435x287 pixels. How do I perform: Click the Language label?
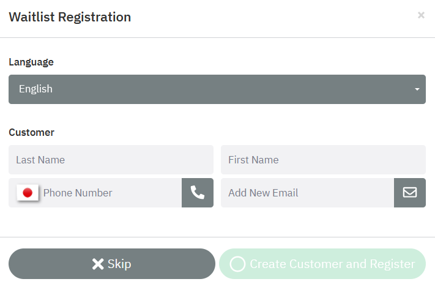click(x=31, y=62)
